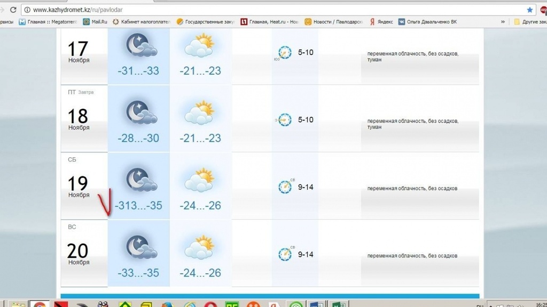
Task: Open the Chrome icon in the taskbar
Action: [40, 305]
